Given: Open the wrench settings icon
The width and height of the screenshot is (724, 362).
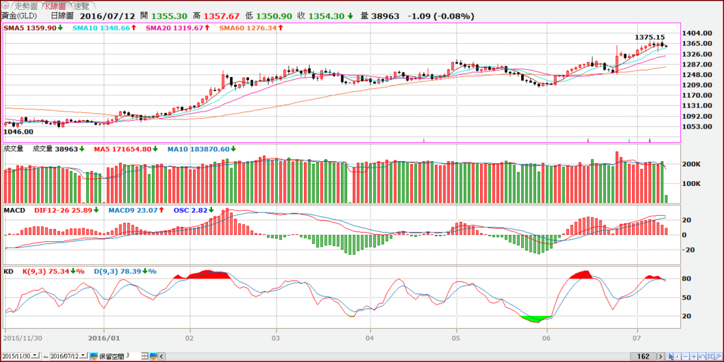Looking at the screenshot, I should point(718,356).
